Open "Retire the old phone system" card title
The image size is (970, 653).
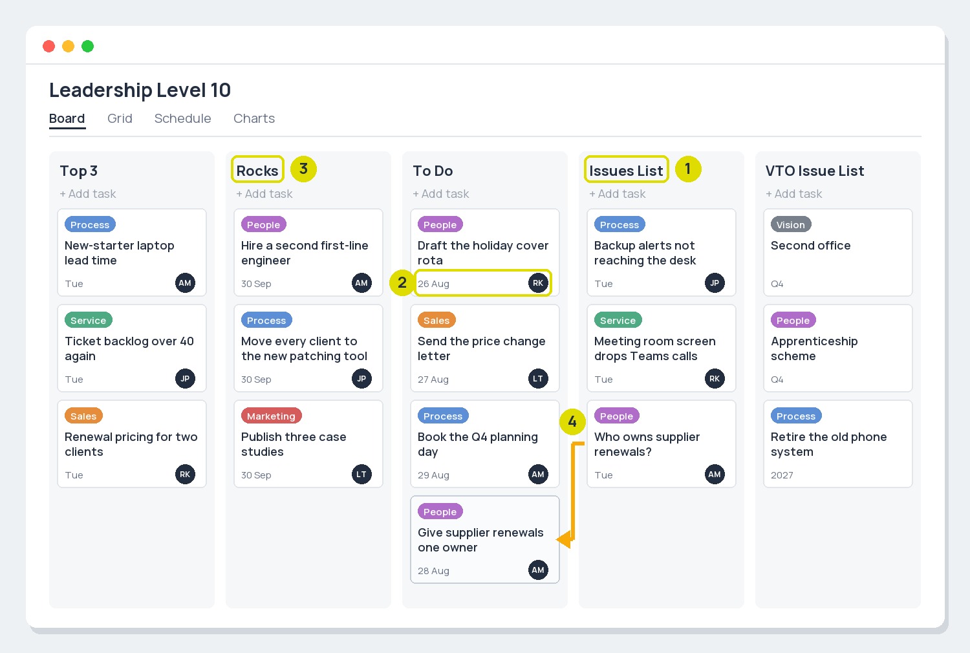click(829, 444)
